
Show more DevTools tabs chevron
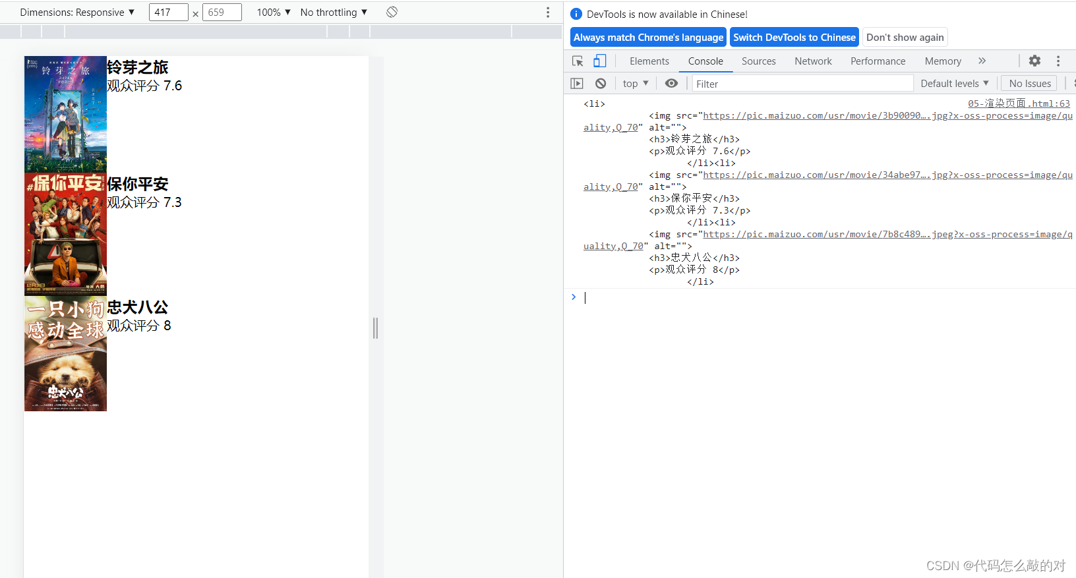[x=982, y=61]
